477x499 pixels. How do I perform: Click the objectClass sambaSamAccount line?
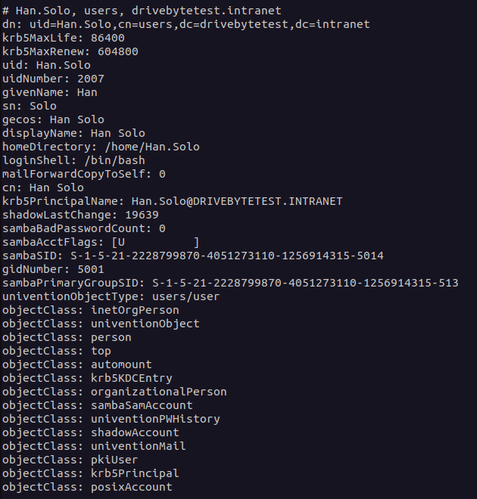click(98, 405)
